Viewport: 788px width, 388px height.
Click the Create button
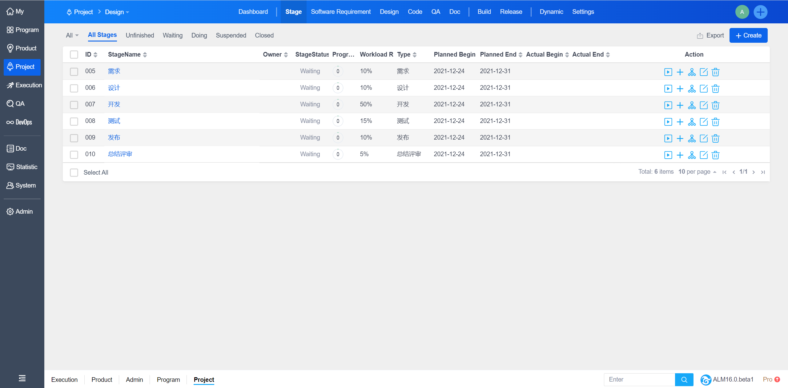748,35
